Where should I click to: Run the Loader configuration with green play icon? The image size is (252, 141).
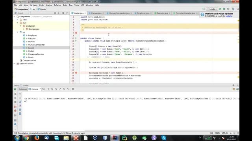pyautogui.click(x=220, y=9)
